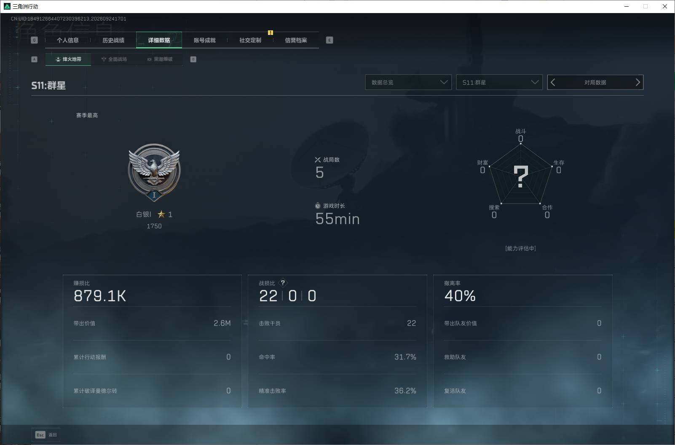
Task: Switch to the 全面战场 mode sub-tab
Action: [114, 59]
